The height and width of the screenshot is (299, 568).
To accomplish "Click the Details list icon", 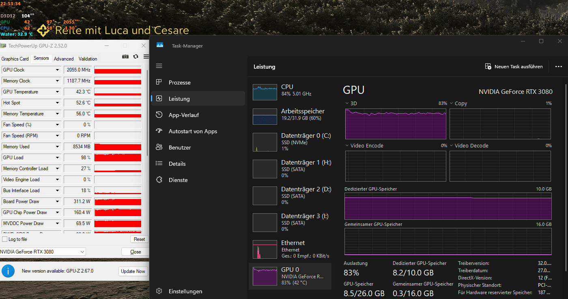I will coord(159,164).
